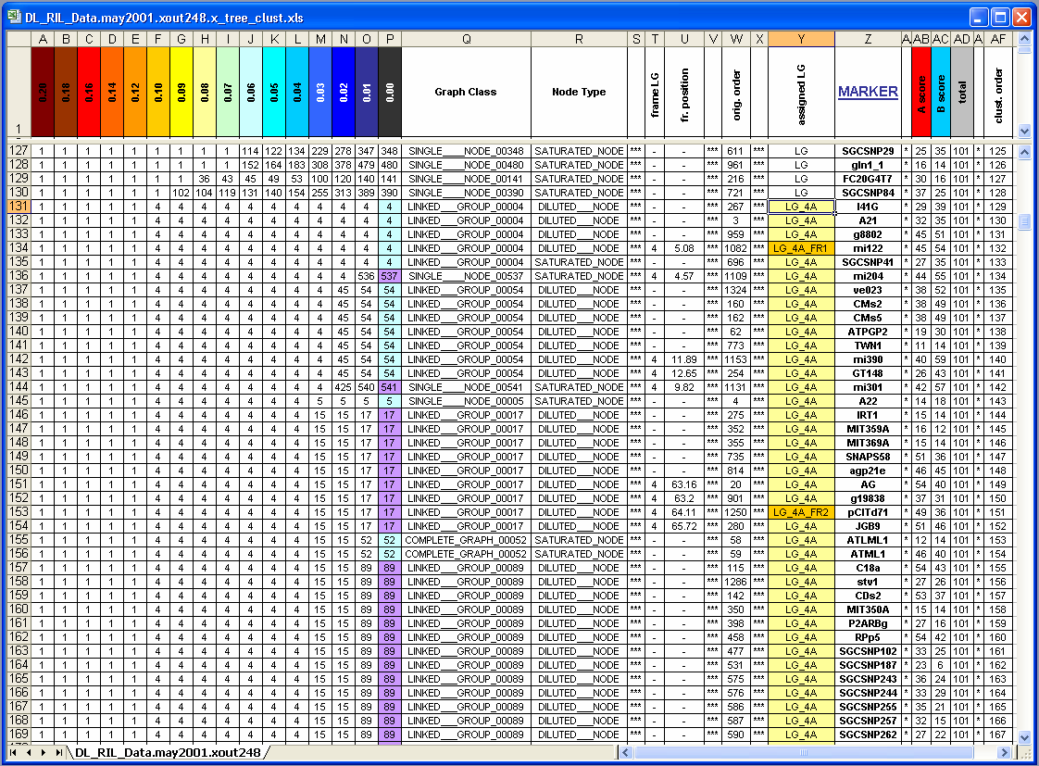Click the header pane's scroll-down arrow

(x=1024, y=131)
